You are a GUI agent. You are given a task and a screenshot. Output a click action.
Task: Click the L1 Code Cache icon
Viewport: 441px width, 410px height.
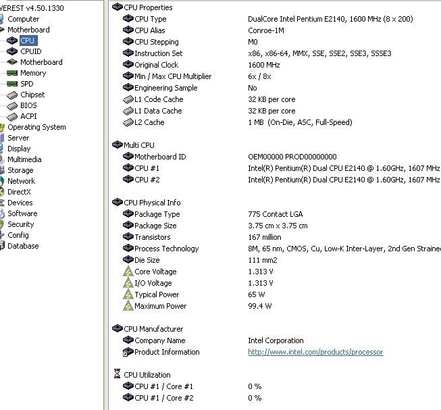128,99
